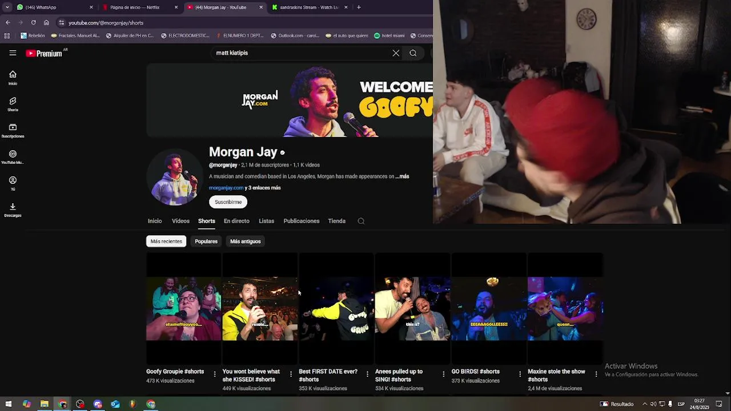This screenshot has height=411, width=731.
Task: Open a new browser tab with plus
Action: (359, 7)
